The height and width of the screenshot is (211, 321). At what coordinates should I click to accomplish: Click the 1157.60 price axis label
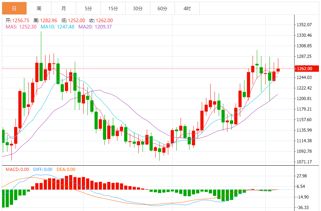[304, 120]
